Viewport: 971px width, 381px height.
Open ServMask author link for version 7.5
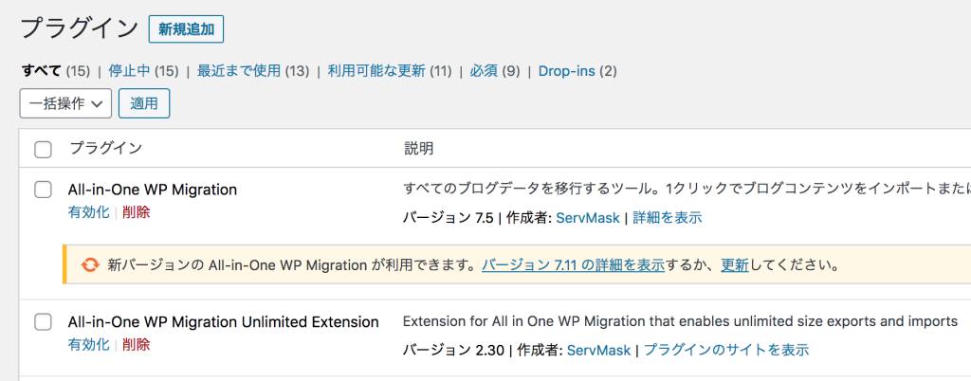click(588, 218)
